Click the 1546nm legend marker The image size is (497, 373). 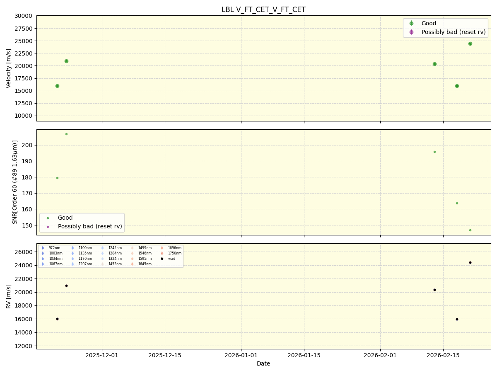point(132,253)
